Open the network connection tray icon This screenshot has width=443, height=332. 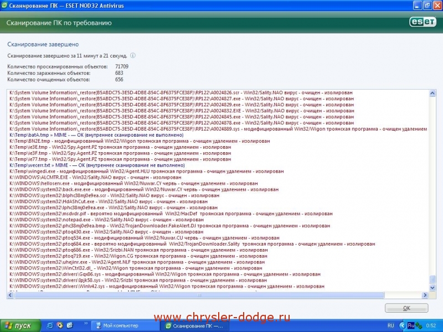419,326
